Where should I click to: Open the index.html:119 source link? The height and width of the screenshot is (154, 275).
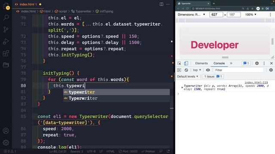[256, 83]
